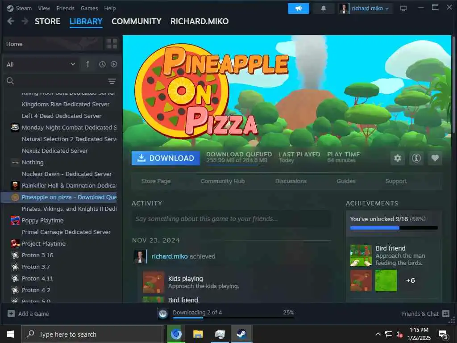The height and width of the screenshot is (343, 457).
Task: Switch to the COMMUNITY tab
Action: [x=137, y=21]
